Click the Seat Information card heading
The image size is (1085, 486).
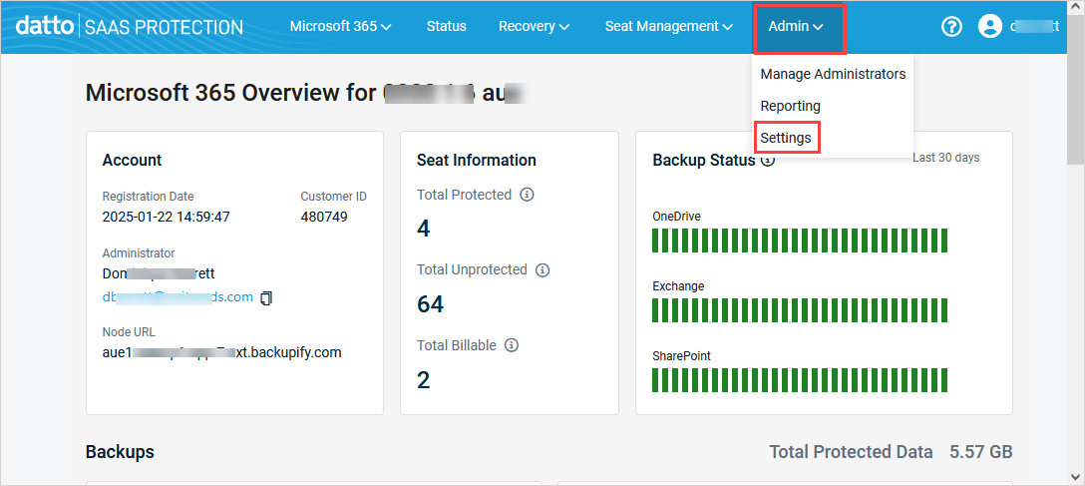click(476, 160)
